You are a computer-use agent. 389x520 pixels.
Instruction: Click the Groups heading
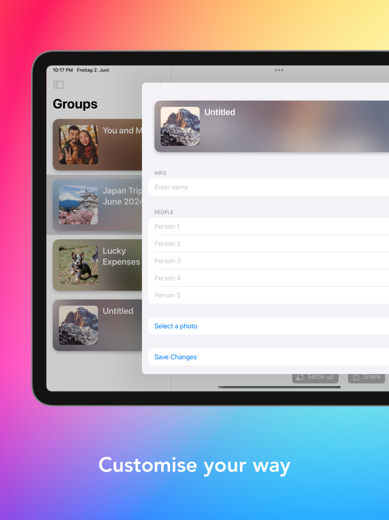75,104
